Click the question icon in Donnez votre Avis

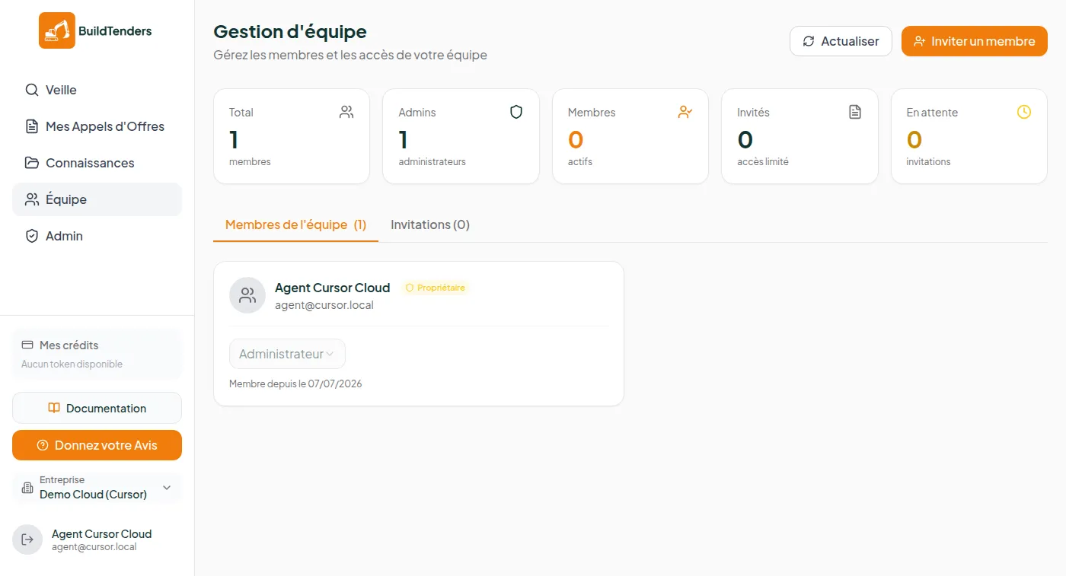tap(43, 445)
